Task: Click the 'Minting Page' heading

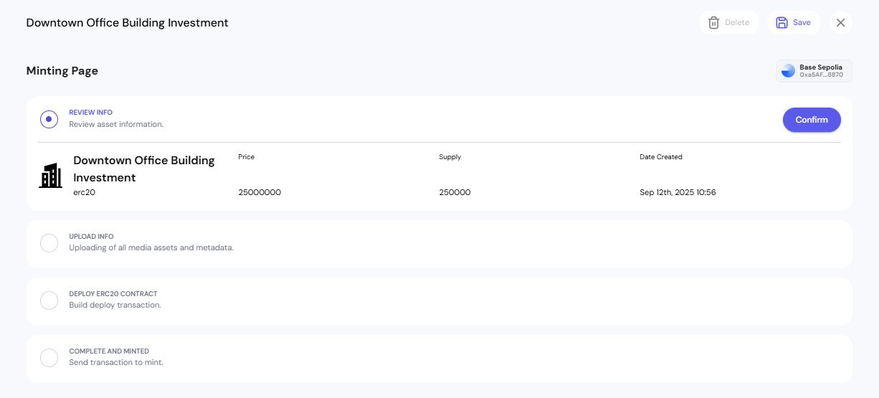Action: (x=62, y=71)
